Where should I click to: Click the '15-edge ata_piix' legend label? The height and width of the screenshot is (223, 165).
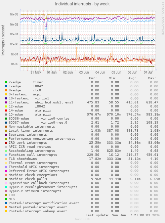tap(30, 115)
